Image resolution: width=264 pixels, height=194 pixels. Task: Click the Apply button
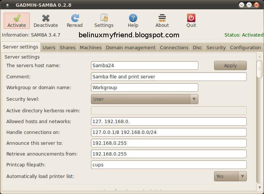pos(230,65)
